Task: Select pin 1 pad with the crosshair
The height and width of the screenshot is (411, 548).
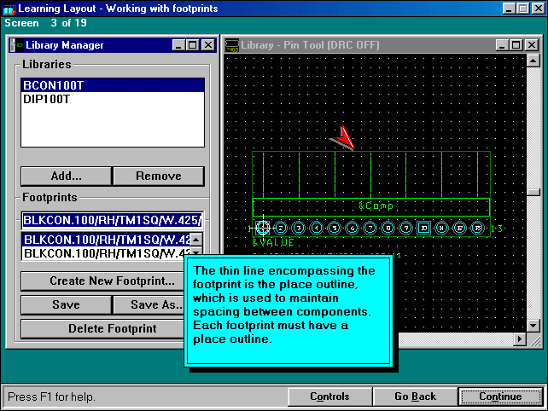Action: pos(263,228)
